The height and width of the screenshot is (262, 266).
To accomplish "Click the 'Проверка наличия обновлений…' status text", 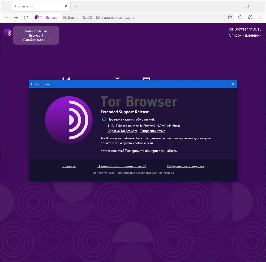I will pyautogui.click(x=132, y=119).
